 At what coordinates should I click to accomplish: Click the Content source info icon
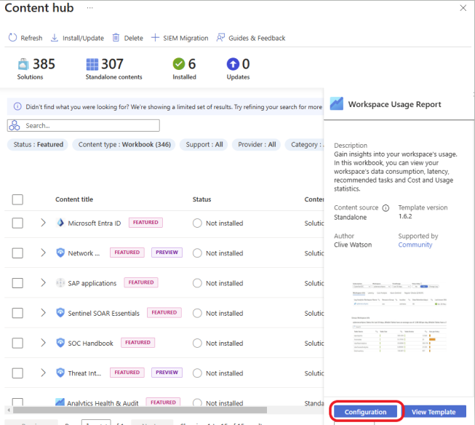(386, 208)
